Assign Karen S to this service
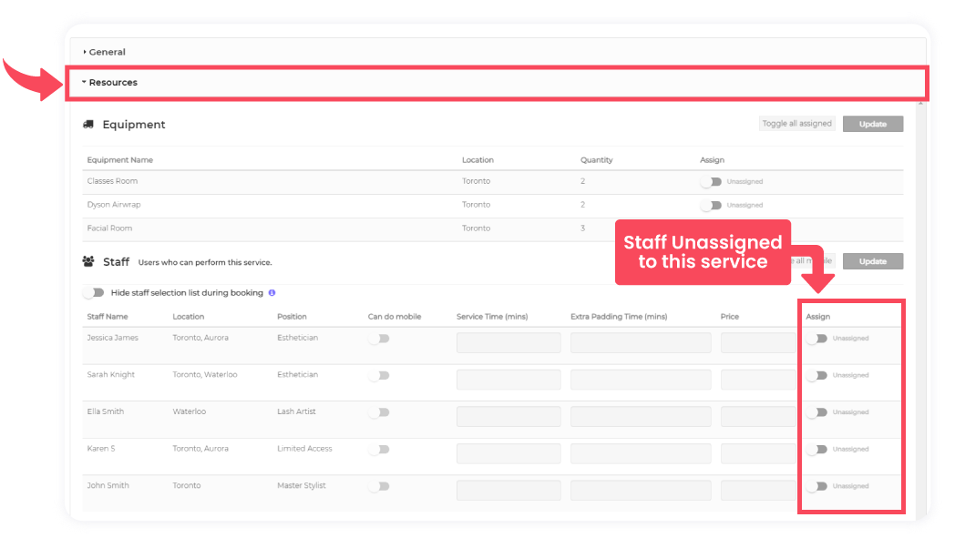Screen dimensions: 955x538 click(816, 449)
